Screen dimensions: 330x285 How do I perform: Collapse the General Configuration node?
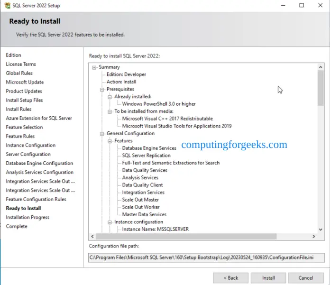tap(102, 134)
